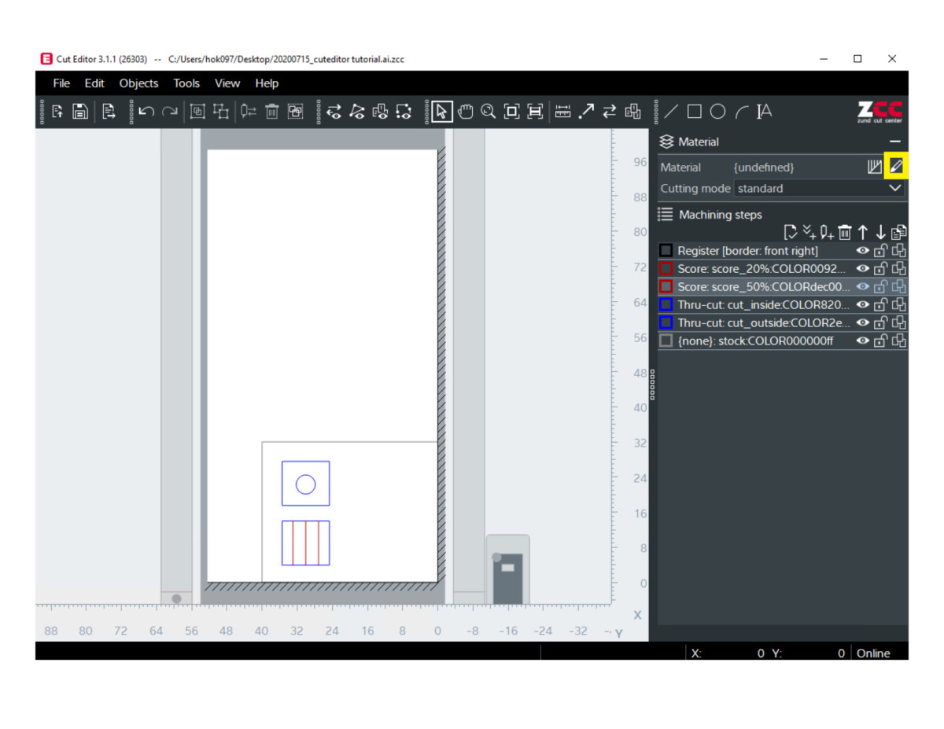Click the group objects icon
Image resolution: width=944 pixels, height=729 pixels.
197,112
